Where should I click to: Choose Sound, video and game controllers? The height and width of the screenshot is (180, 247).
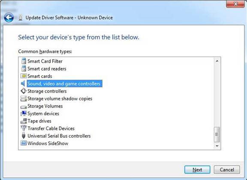pyautogui.click(x=64, y=84)
